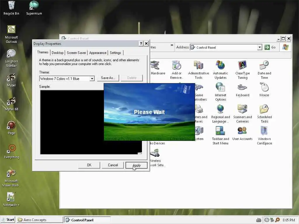
Task: Open Regional and Language options
Action: (220, 114)
